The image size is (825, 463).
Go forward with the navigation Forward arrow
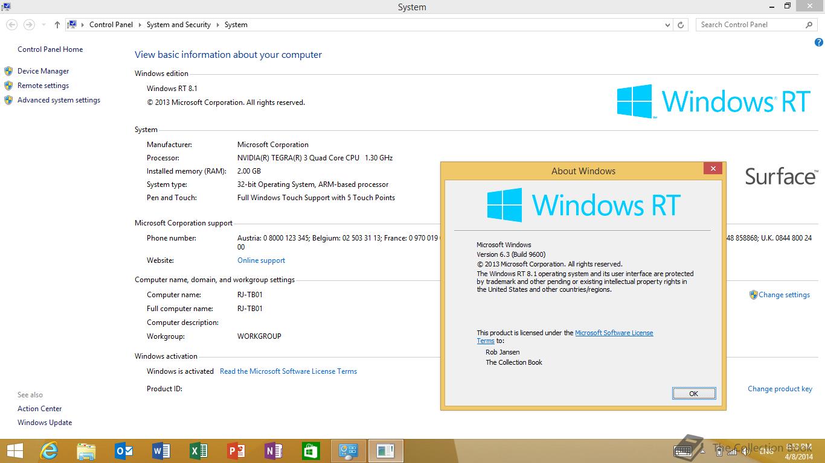(x=28, y=25)
